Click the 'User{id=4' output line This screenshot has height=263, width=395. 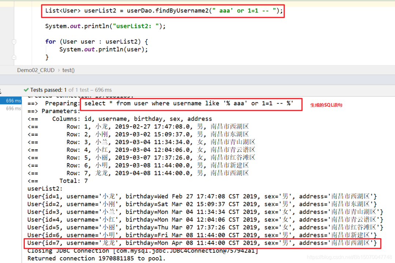pyautogui.click(x=205, y=220)
